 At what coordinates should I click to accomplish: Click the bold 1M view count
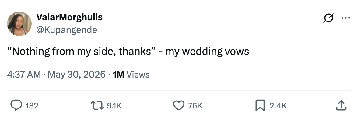coord(118,74)
